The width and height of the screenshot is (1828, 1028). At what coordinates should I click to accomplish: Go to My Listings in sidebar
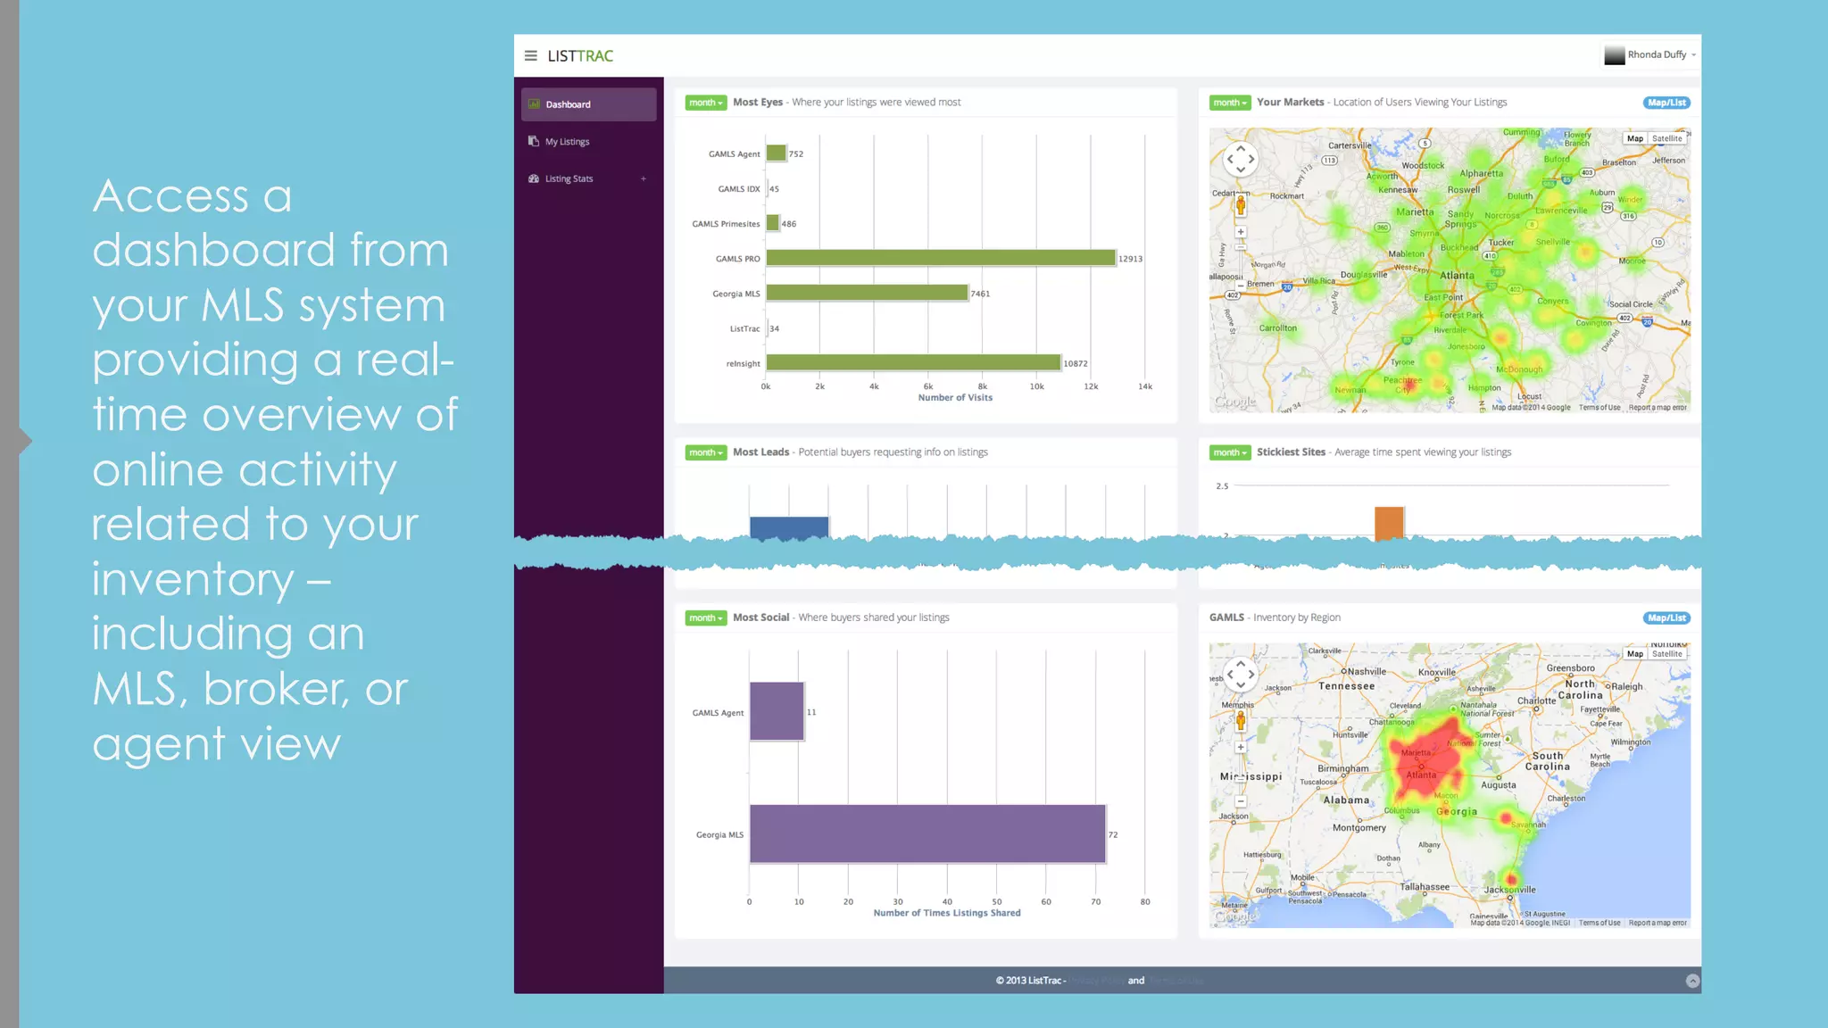(568, 142)
